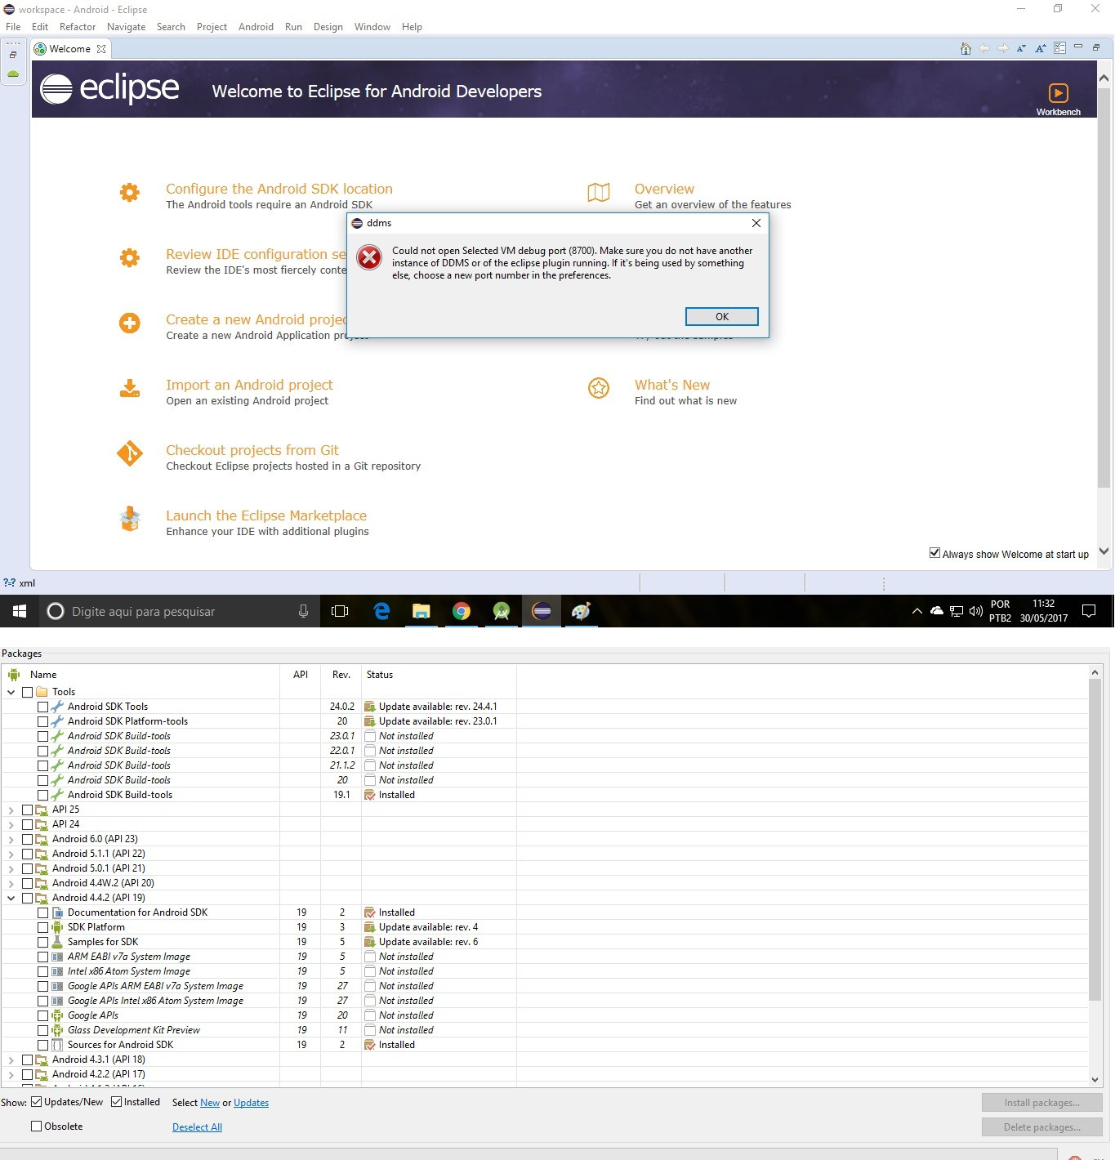Viewport: 1115px width, 1160px height.
Task: Click the Navigate back arrow in Welcome toolbar
Action: [984, 48]
